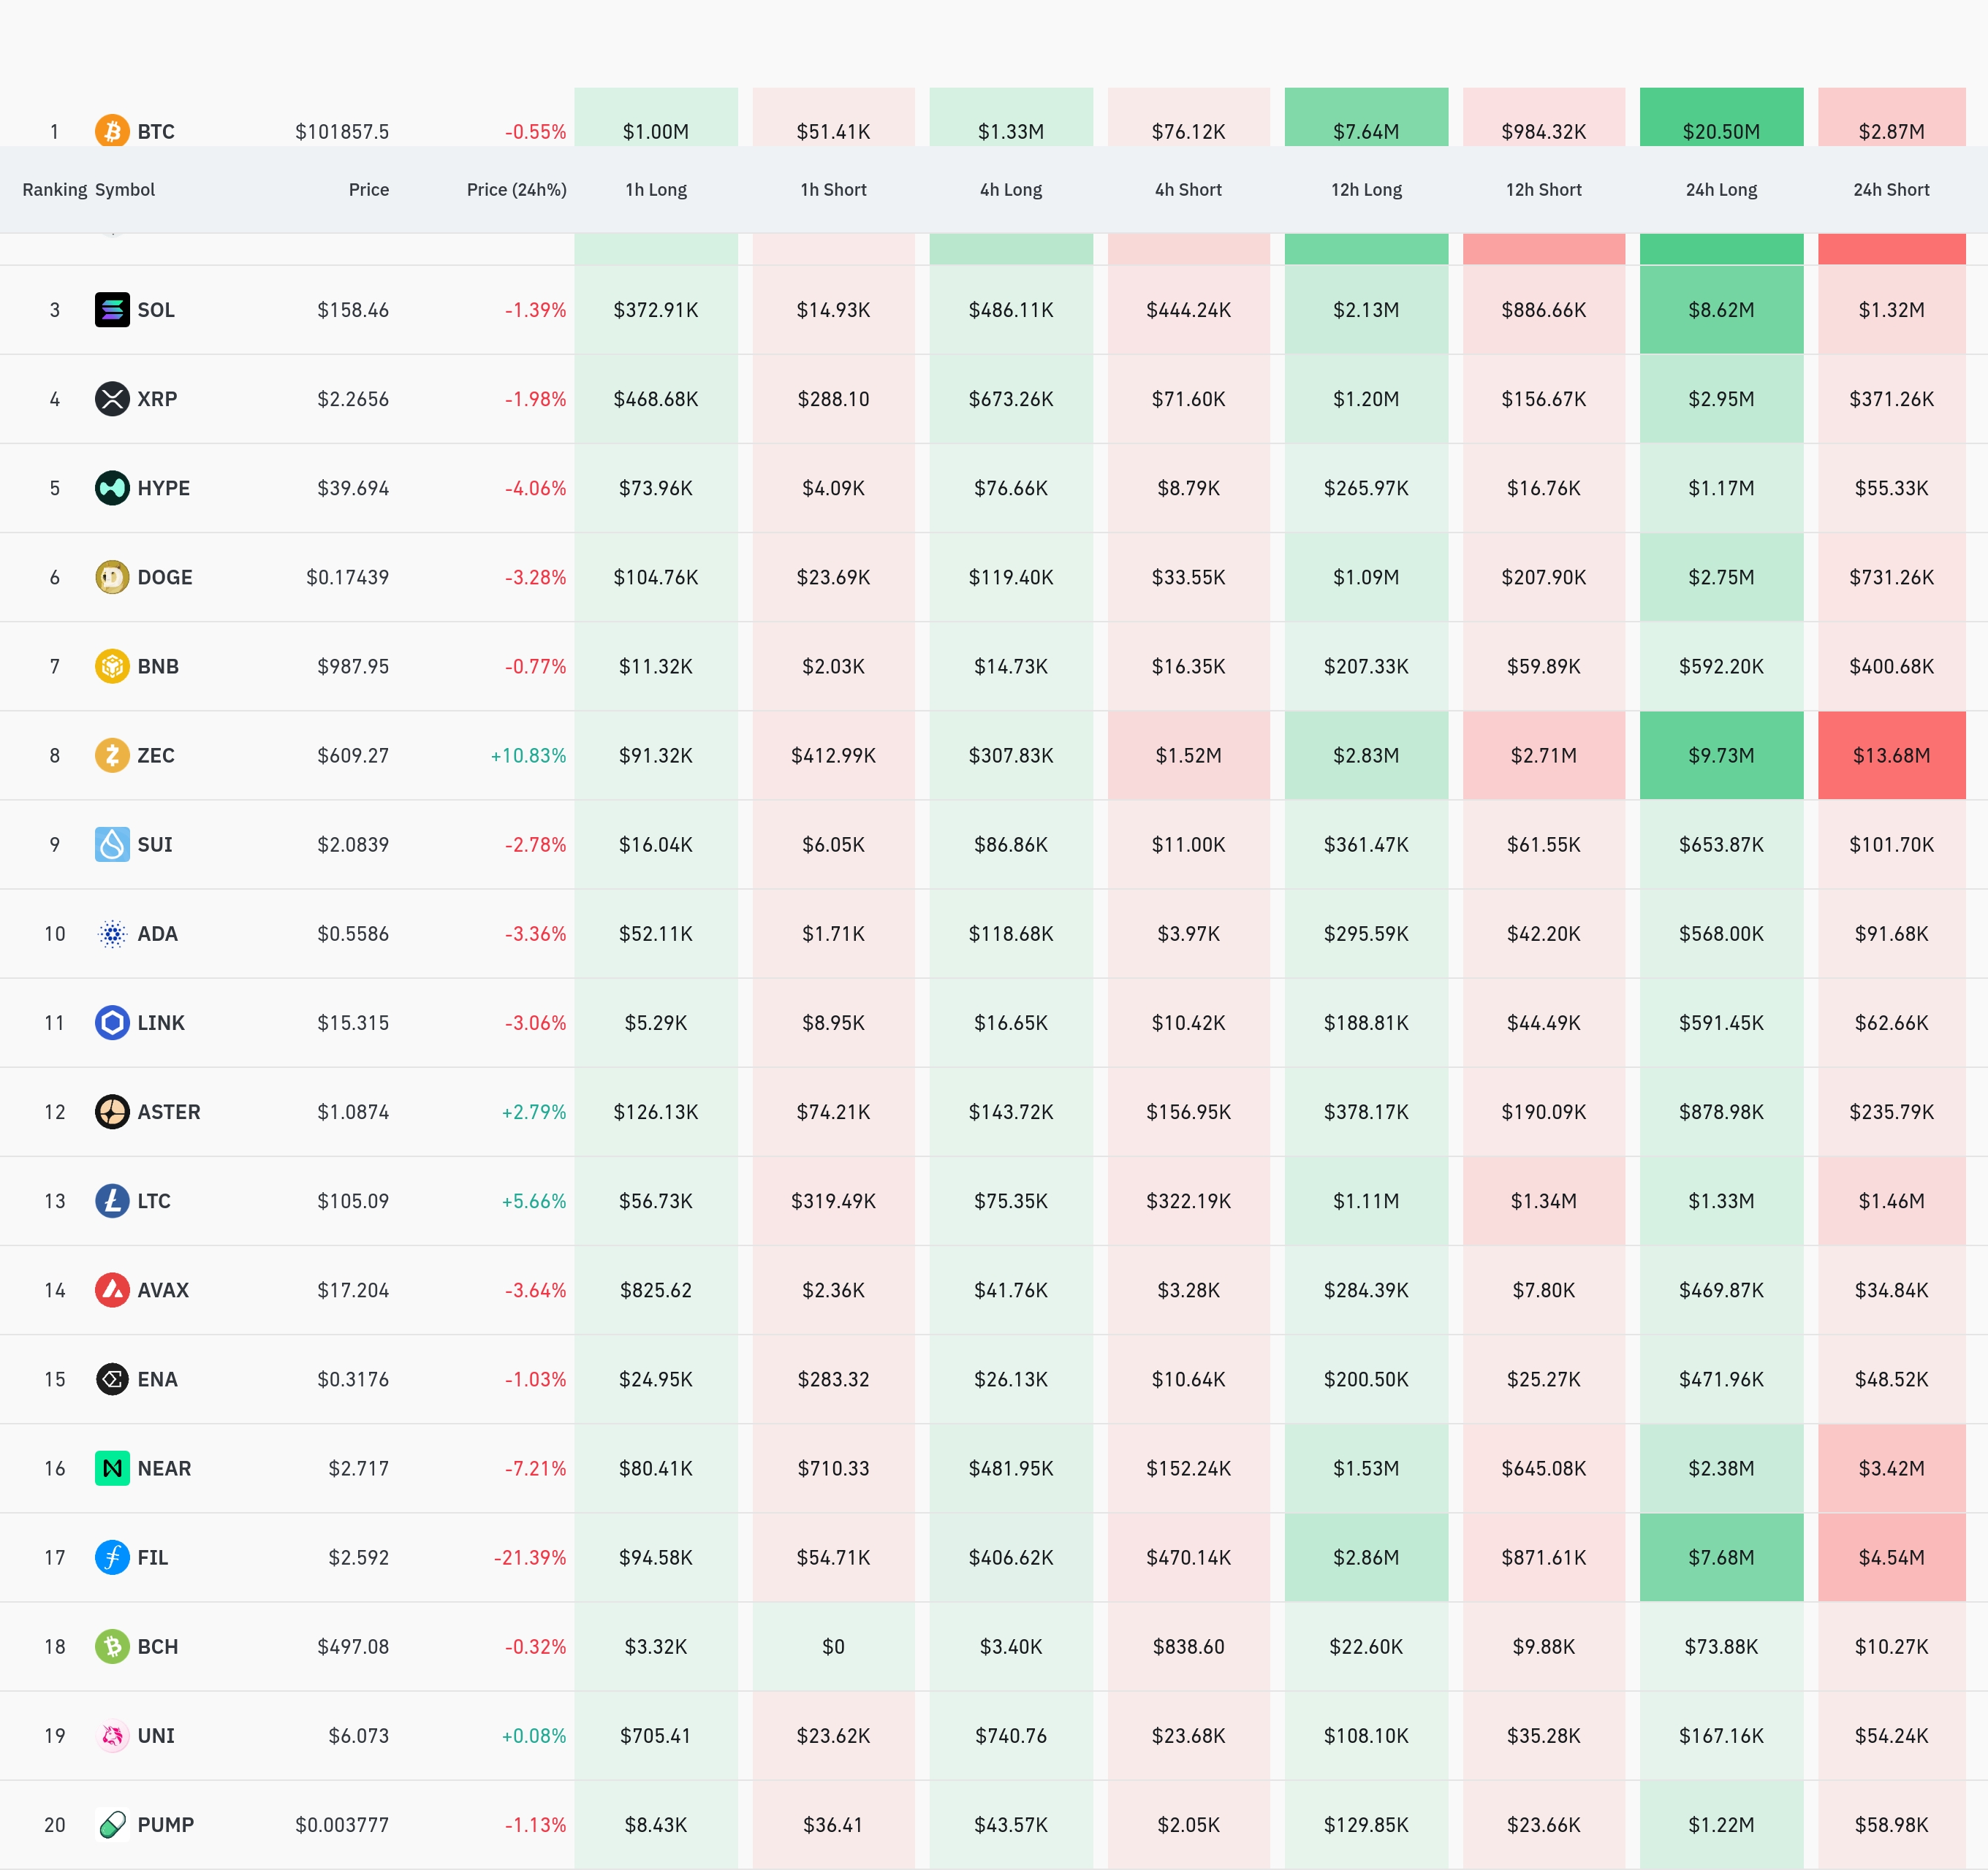Sort table by 1h Short header
The image size is (1988, 1870).
click(833, 190)
